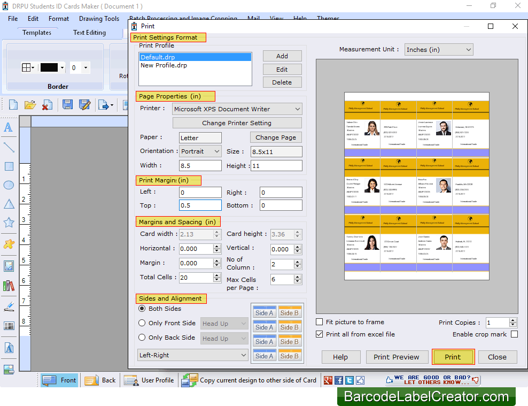Click the Facebook share icon
The height and width of the screenshot is (406, 528).
pos(339,380)
